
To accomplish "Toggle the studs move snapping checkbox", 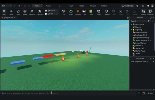I will 46,10.
